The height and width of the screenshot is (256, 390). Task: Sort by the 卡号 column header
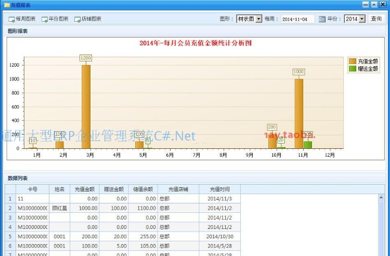[32, 189]
